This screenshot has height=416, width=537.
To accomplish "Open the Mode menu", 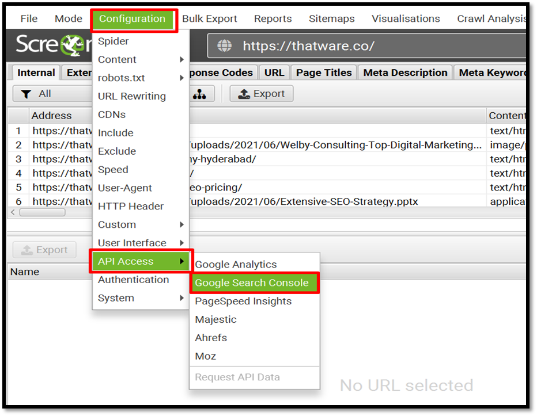I will (68, 18).
